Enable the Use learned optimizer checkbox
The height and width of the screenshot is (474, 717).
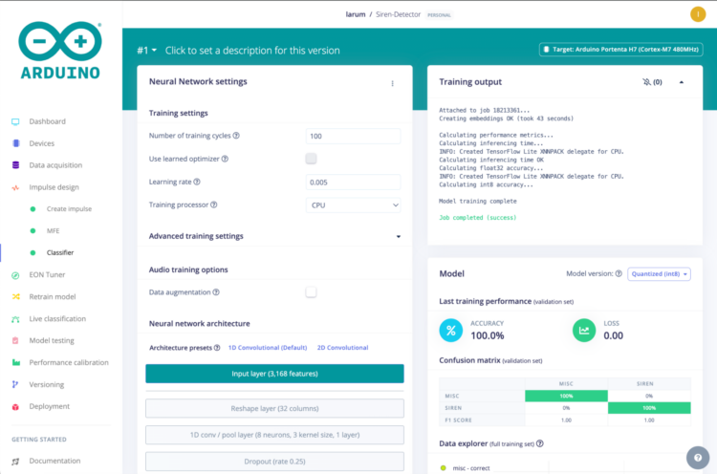311,159
